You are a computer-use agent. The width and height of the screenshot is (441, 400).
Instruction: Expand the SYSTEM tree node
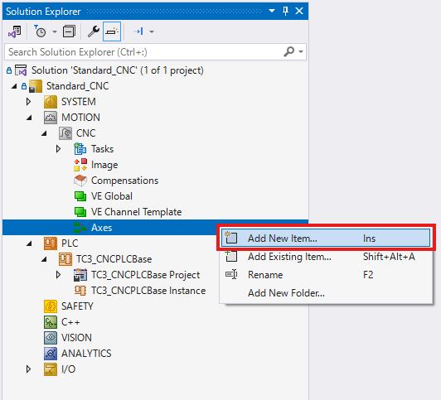pyautogui.click(x=28, y=102)
